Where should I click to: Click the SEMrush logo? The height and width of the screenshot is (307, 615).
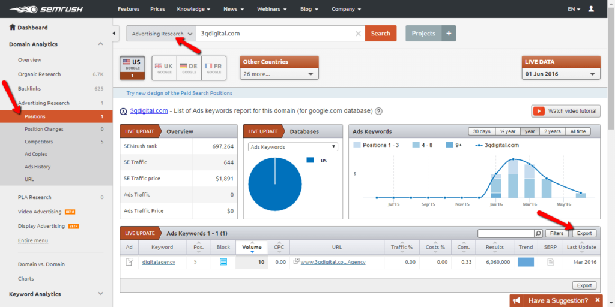click(47, 8)
